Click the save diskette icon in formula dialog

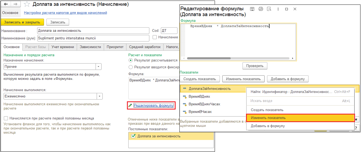pos(252,9)
